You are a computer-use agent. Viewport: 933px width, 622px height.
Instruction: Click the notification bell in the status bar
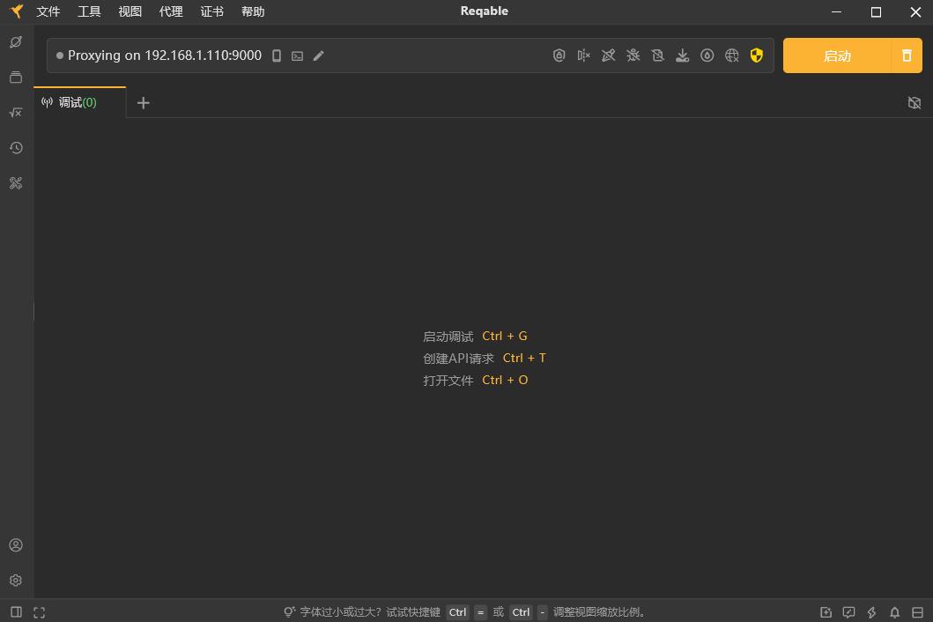(x=894, y=611)
